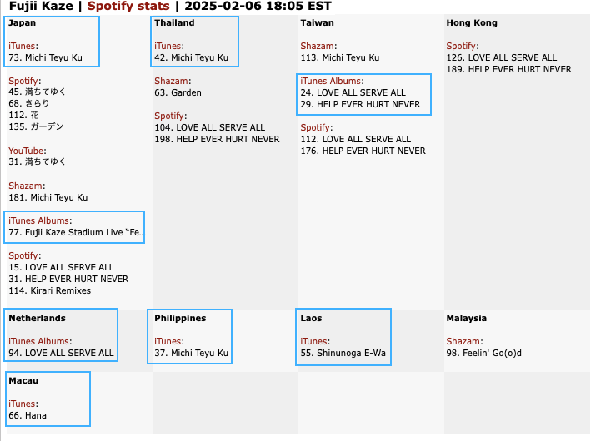Image resolution: width=591 pixels, height=441 pixels.
Task: Select the row 24. LOVE ALL SERVE ALL
Action: (x=353, y=92)
